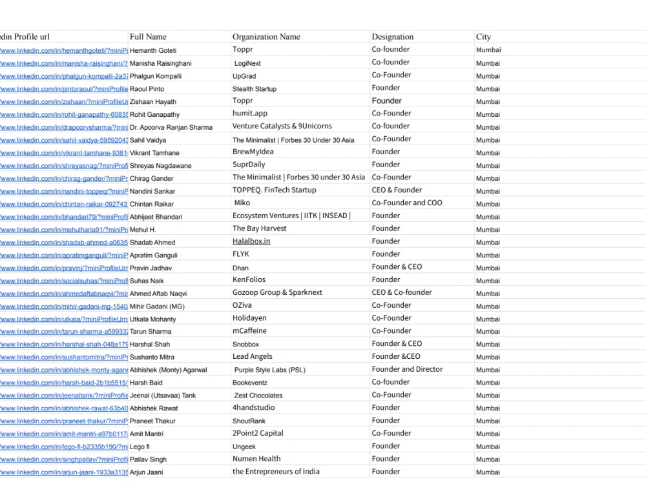
Task: Select the Stealth Startup organization cell
Action: (x=300, y=89)
